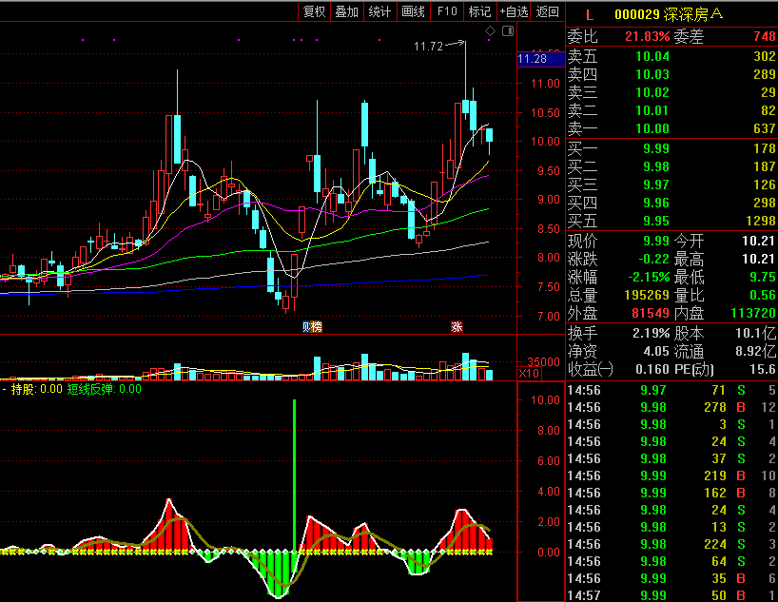Select stock name 000029 深深房A
The width and height of the screenshot is (778, 602).
coord(669,14)
